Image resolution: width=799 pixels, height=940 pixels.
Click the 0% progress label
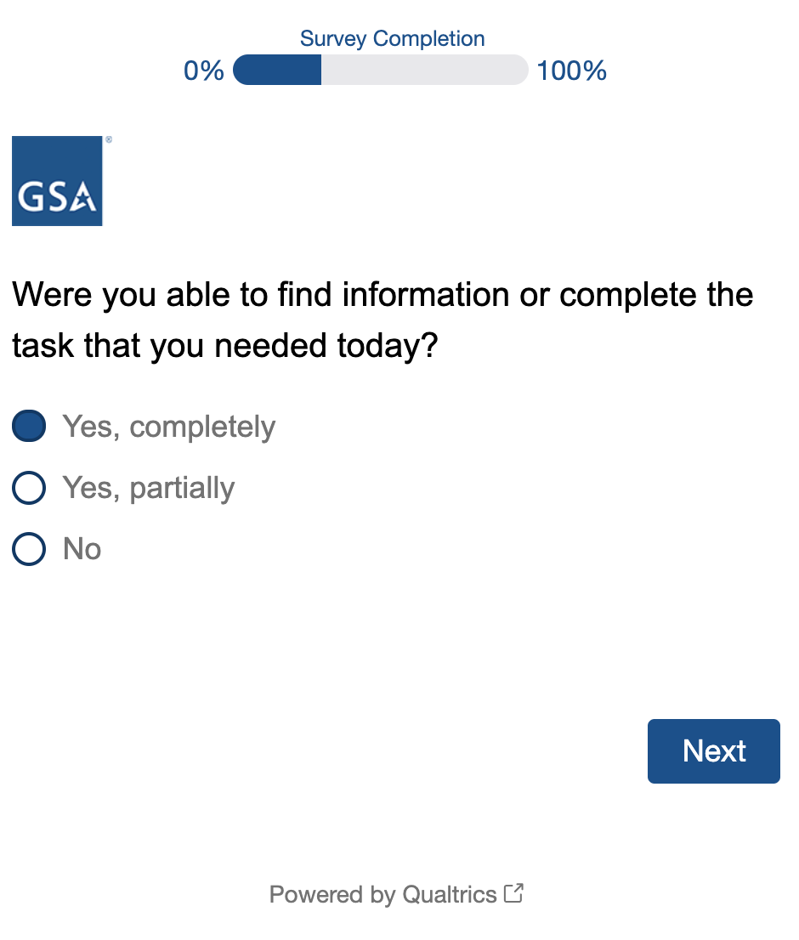click(204, 71)
